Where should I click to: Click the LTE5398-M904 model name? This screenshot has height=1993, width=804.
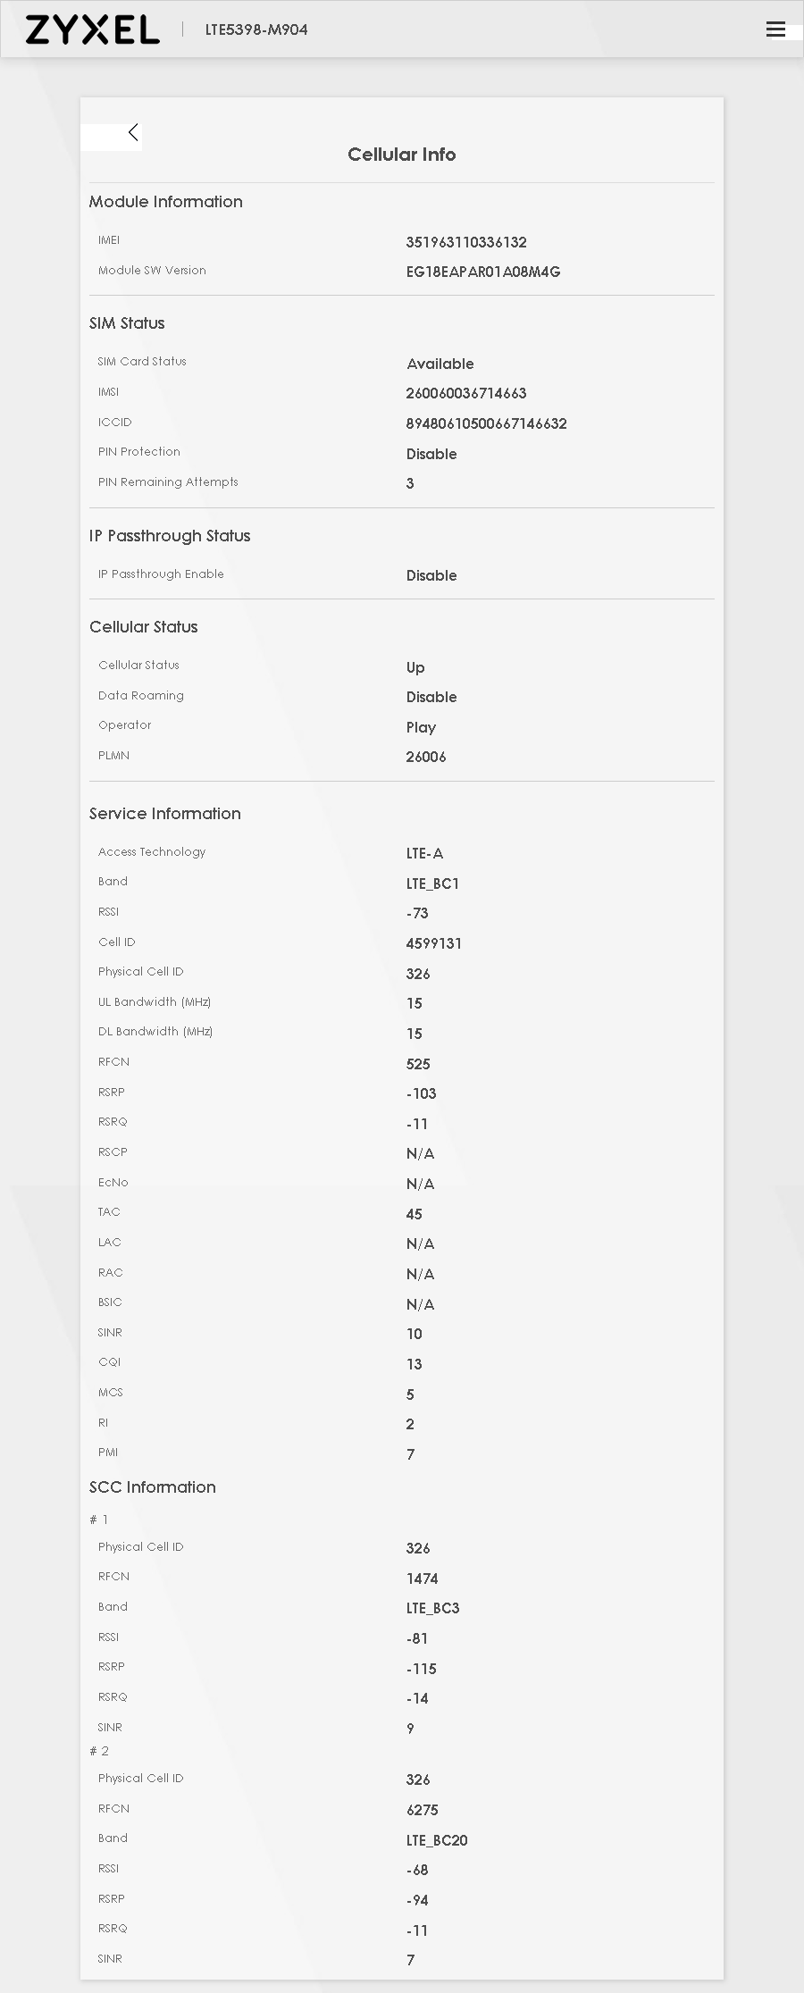coord(256,29)
